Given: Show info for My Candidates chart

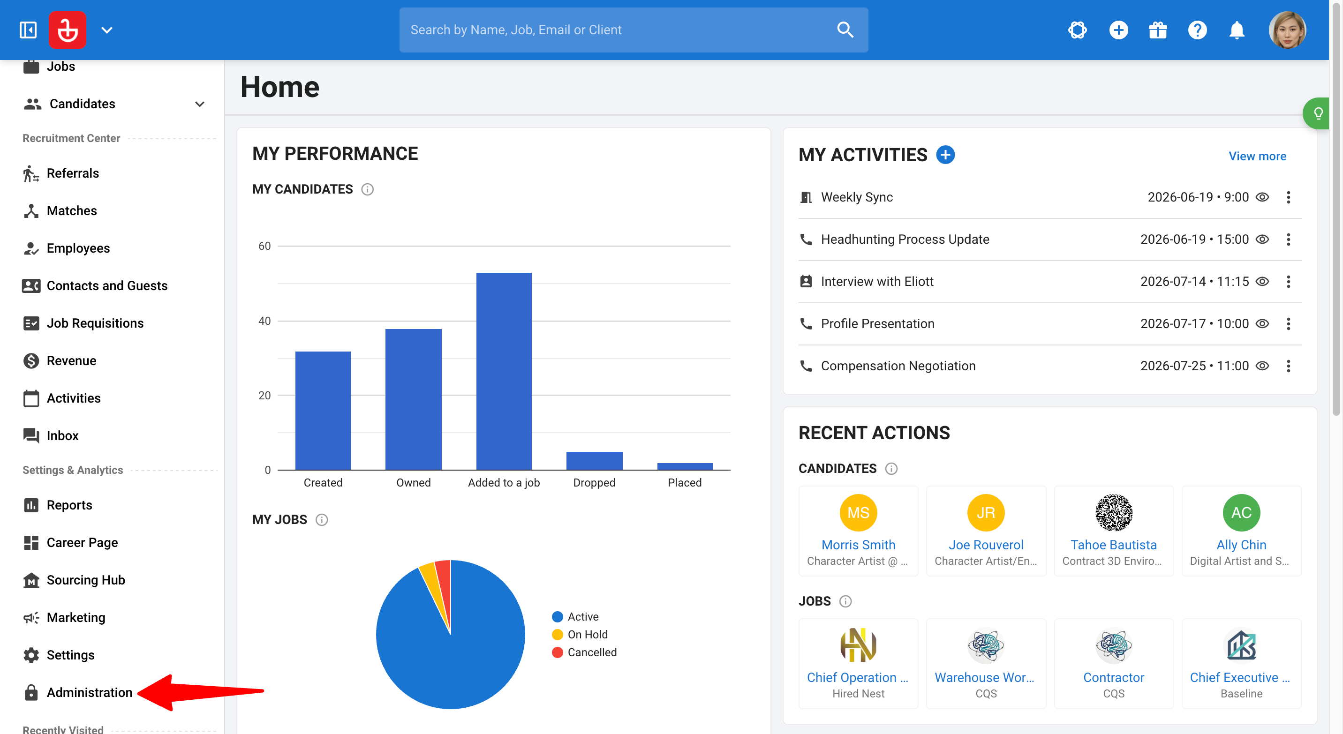Looking at the screenshot, I should coord(367,189).
